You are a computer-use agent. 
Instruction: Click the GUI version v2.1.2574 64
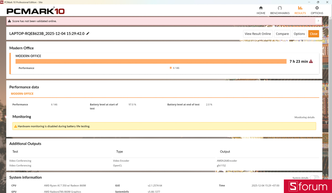pyautogui.click(x=155, y=186)
